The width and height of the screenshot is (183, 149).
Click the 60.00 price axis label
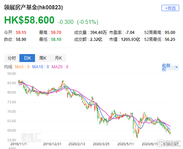[11, 130]
